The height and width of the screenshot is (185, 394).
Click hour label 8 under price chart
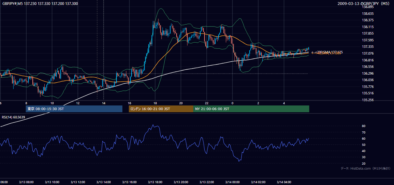tap(26, 103)
